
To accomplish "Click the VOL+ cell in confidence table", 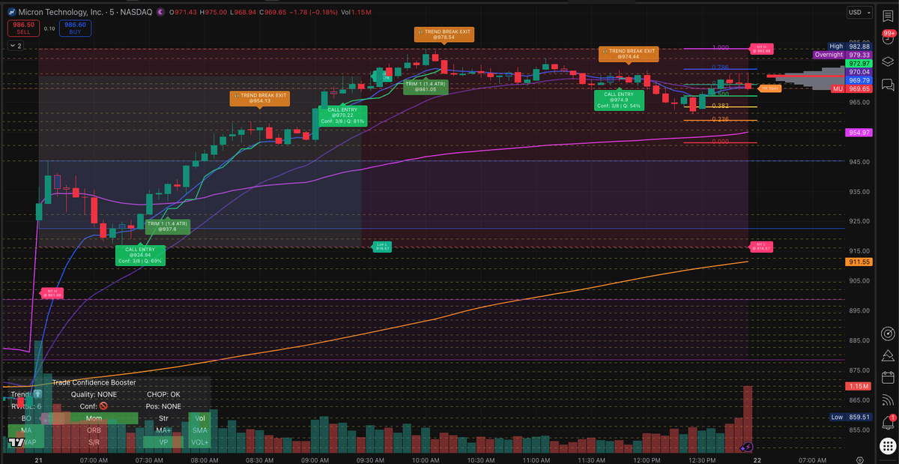I will click(x=200, y=442).
